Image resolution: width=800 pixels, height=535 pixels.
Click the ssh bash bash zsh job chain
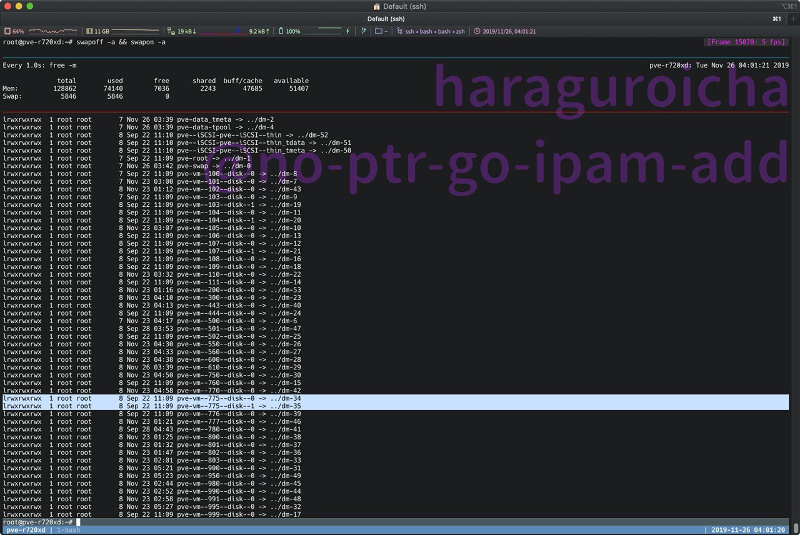435,31
